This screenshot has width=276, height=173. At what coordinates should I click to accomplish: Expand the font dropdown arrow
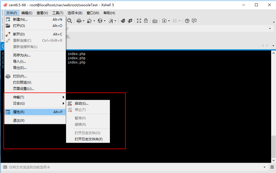coord(115,21)
